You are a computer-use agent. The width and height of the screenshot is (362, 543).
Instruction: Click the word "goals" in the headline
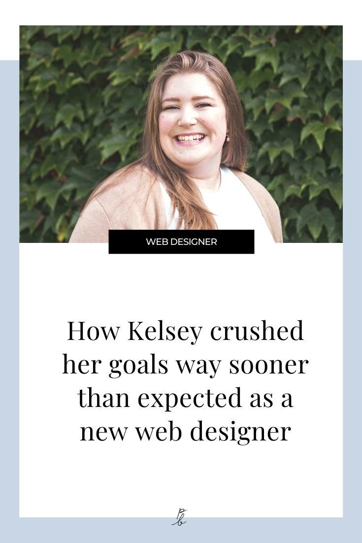pyautogui.click(x=139, y=365)
